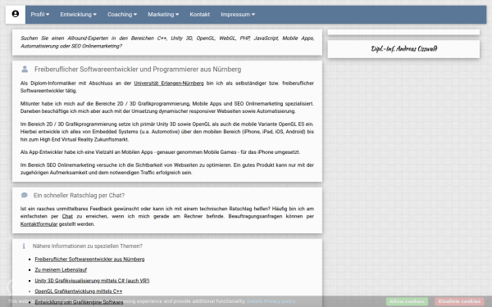Click the info icon beside Nähere Informationen
492x307 pixels.
(24, 246)
